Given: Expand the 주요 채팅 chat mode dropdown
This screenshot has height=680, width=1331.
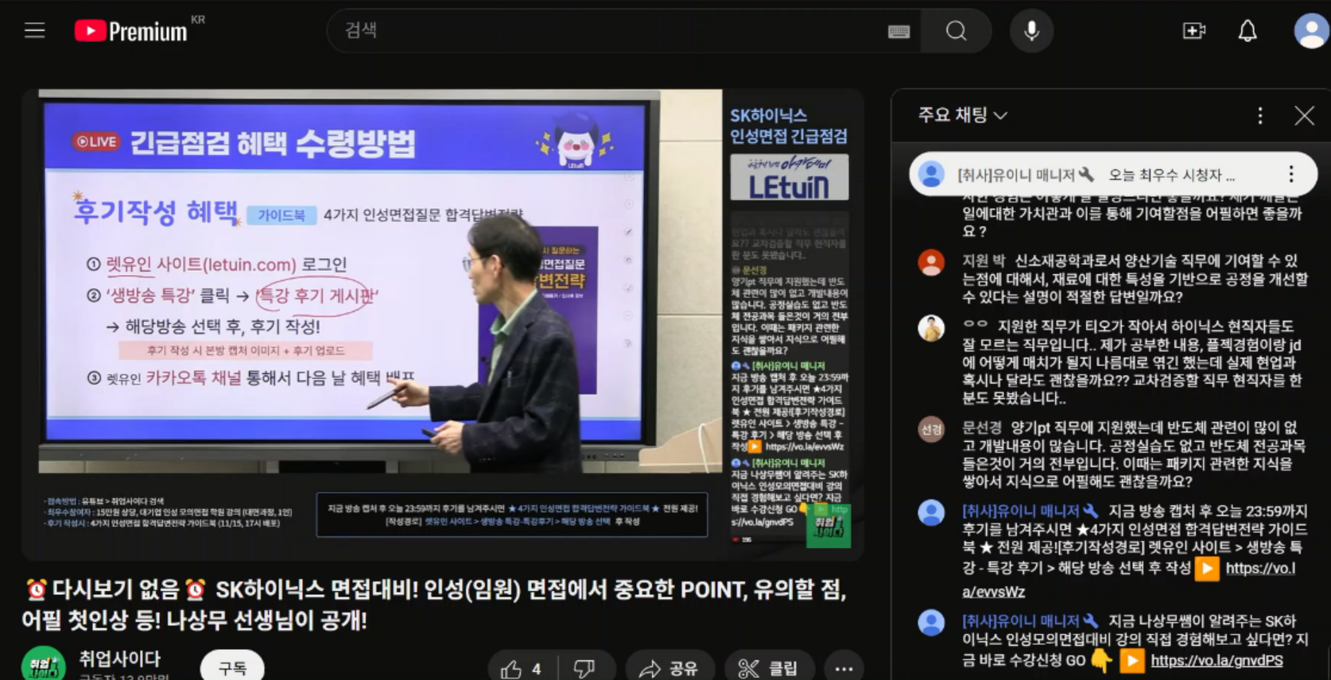Looking at the screenshot, I should click(963, 115).
